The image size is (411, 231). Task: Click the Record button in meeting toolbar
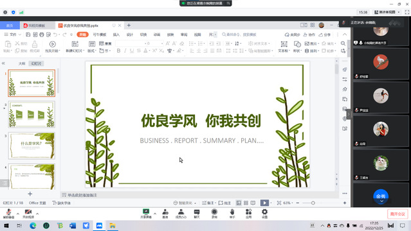(214, 214)
